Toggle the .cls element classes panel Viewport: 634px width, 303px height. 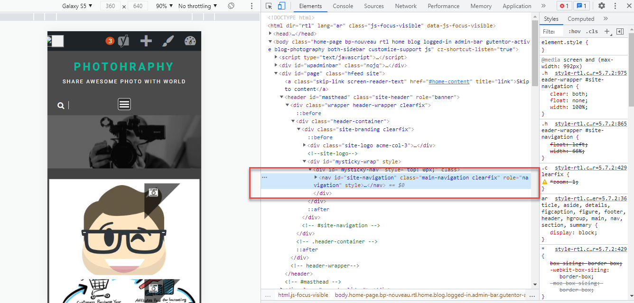point(592,32)
